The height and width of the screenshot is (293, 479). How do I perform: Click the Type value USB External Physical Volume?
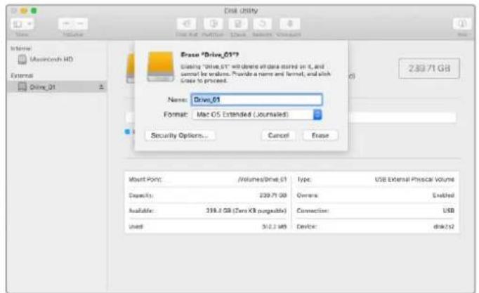(x=414, y=179)
